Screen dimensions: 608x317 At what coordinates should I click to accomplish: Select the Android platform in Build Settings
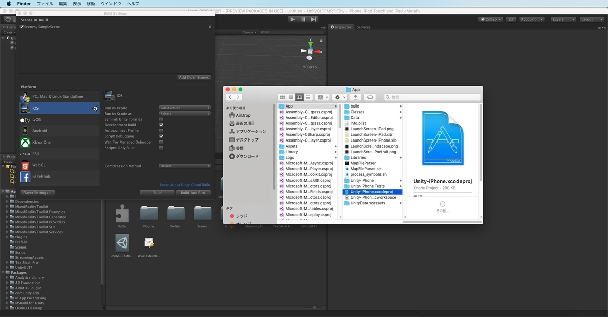tap(60, 131)
